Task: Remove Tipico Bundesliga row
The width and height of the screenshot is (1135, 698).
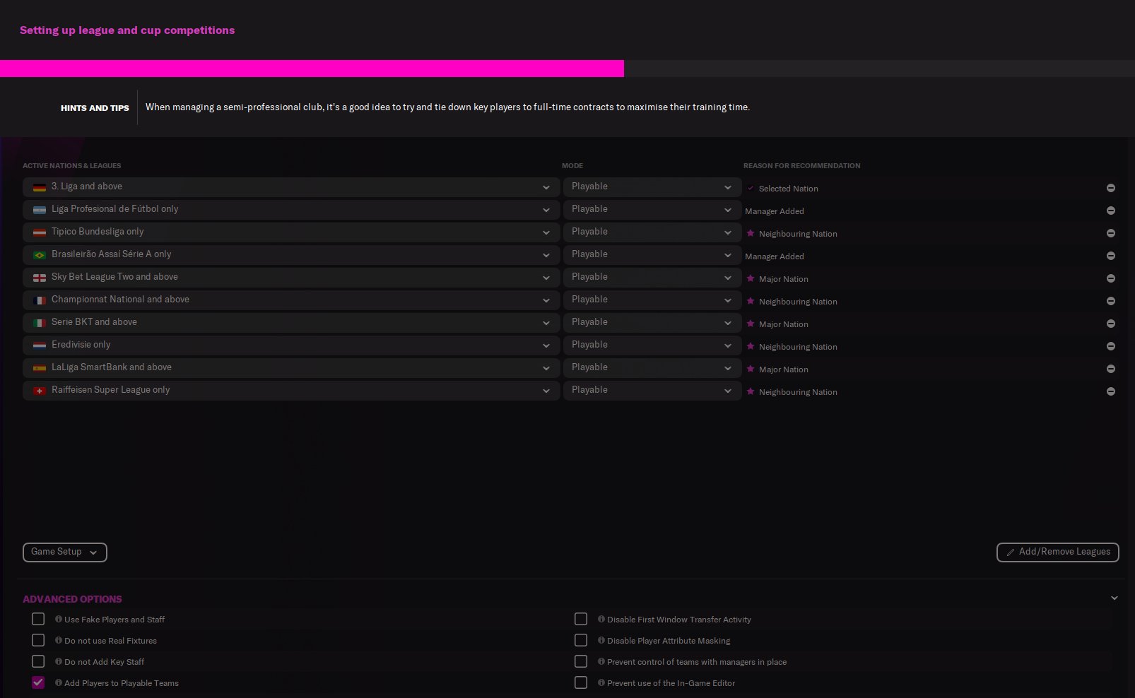Action: tap(1111, 233)
